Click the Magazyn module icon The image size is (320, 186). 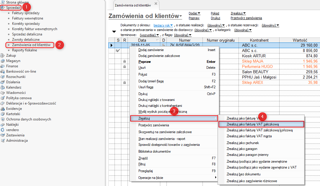coord(2,61)
